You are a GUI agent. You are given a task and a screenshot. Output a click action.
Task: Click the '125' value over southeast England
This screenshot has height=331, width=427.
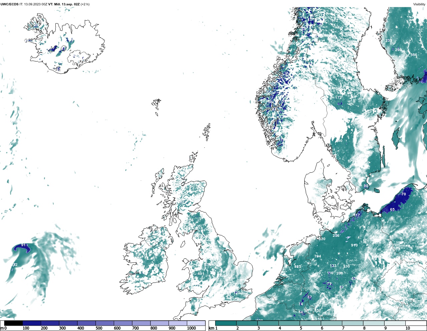coord(237,293)
